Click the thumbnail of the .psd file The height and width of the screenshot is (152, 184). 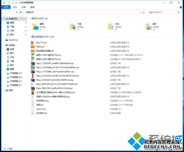pos(33,92)
